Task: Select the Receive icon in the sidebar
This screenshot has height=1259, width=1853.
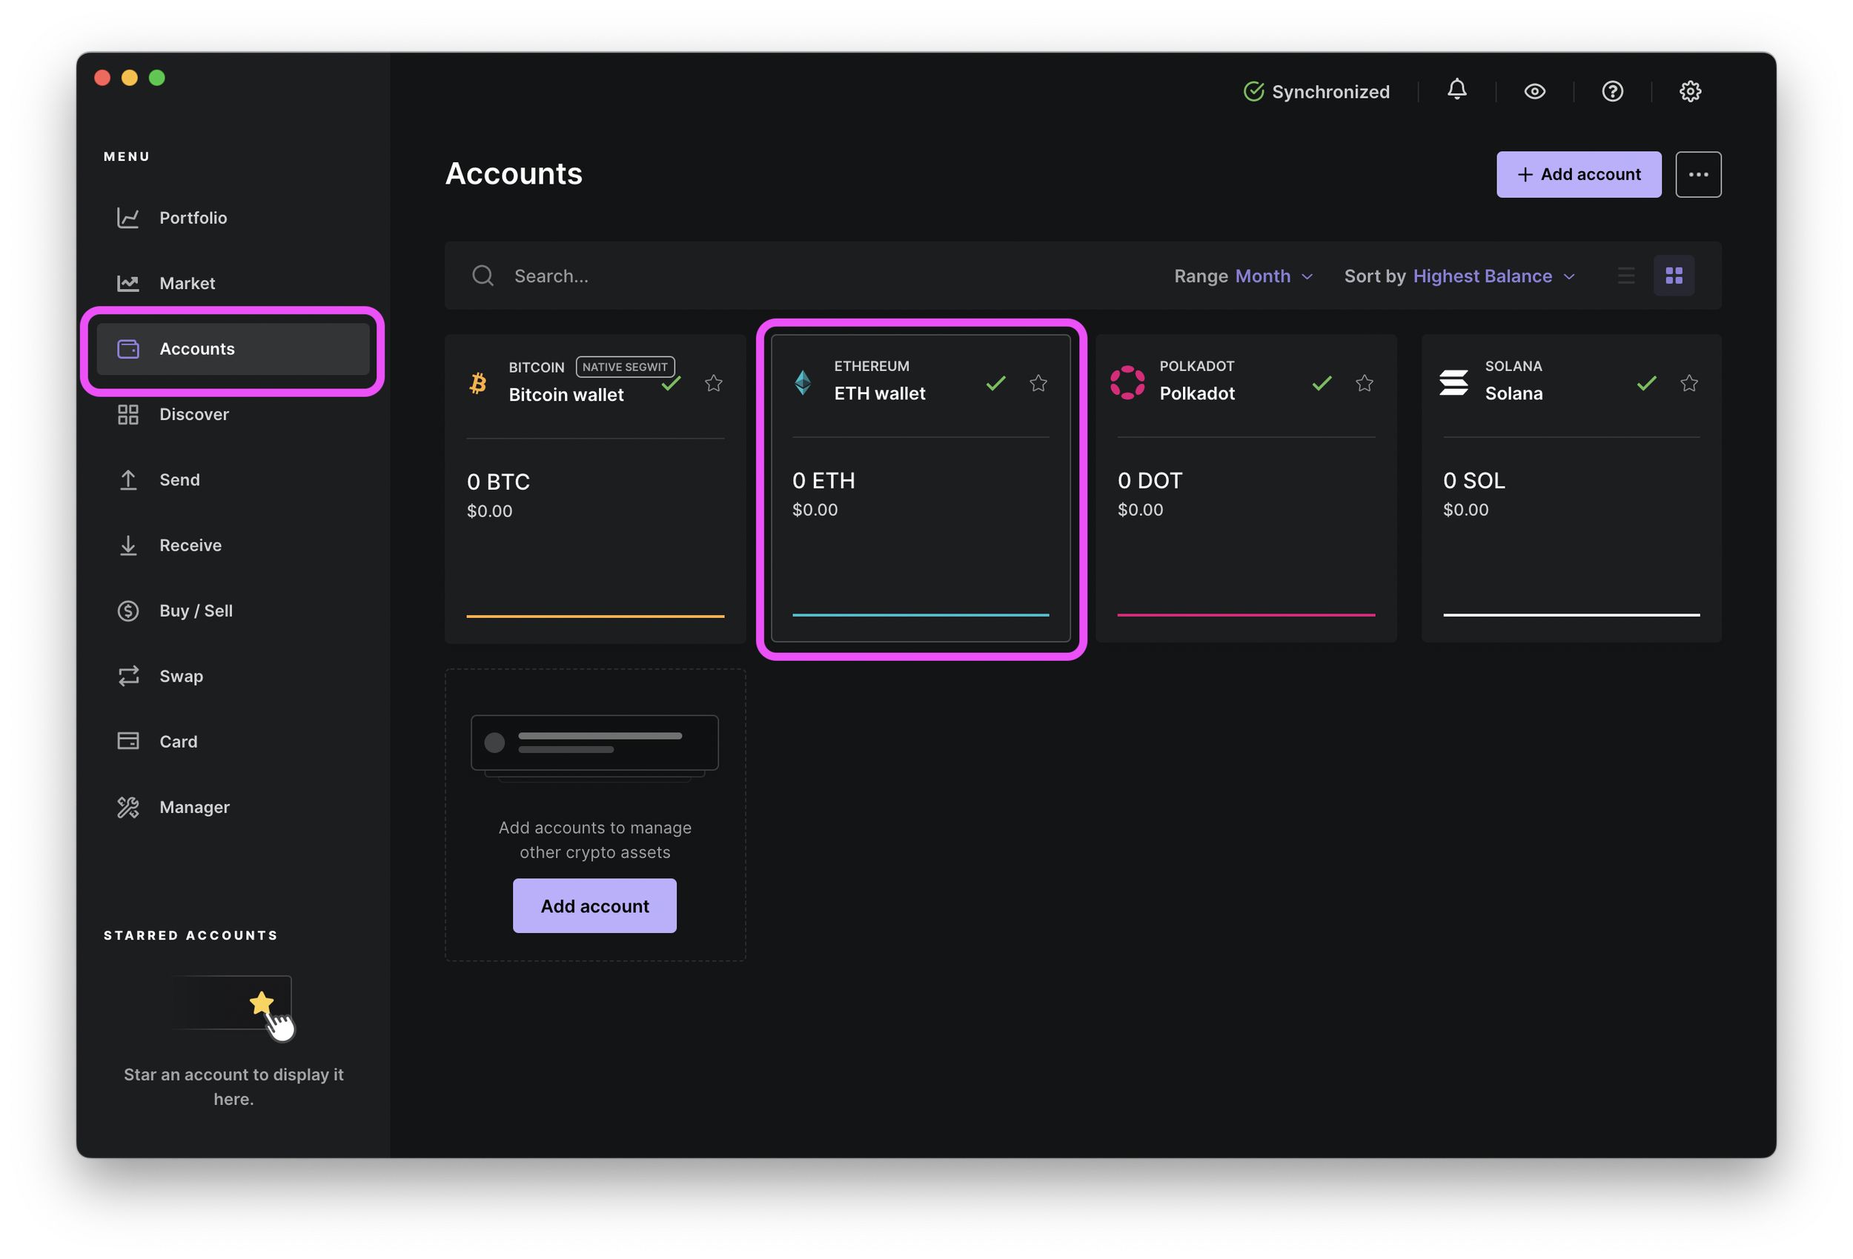Action: point(128,545)
